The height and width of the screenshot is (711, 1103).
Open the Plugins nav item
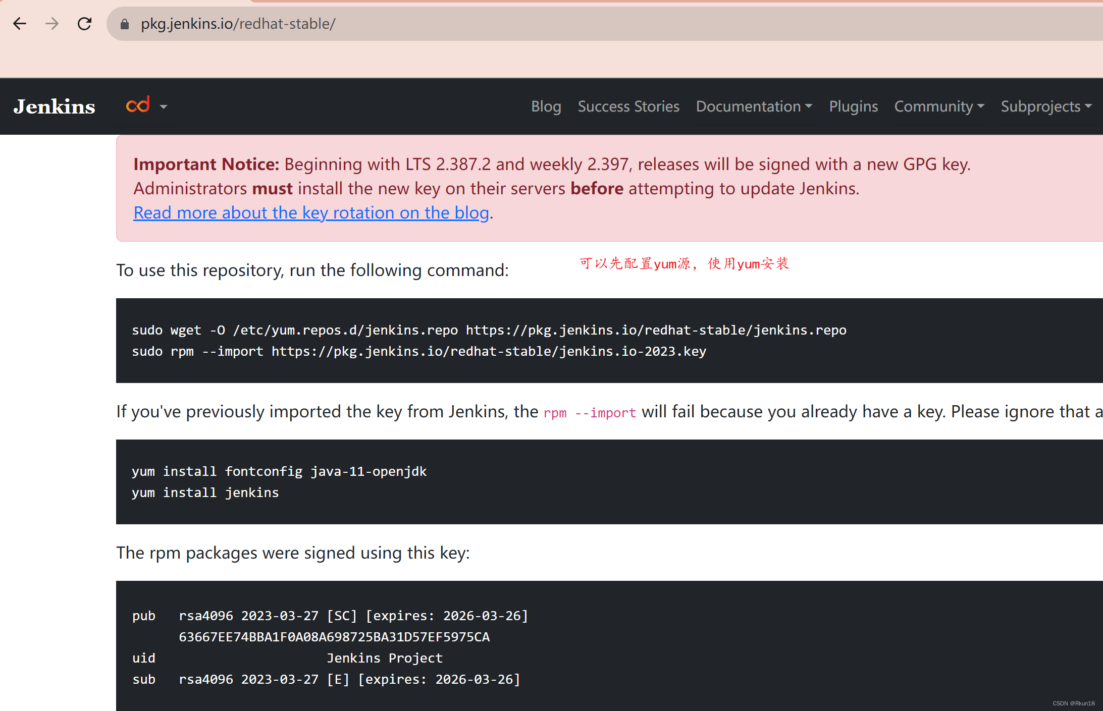853,106
